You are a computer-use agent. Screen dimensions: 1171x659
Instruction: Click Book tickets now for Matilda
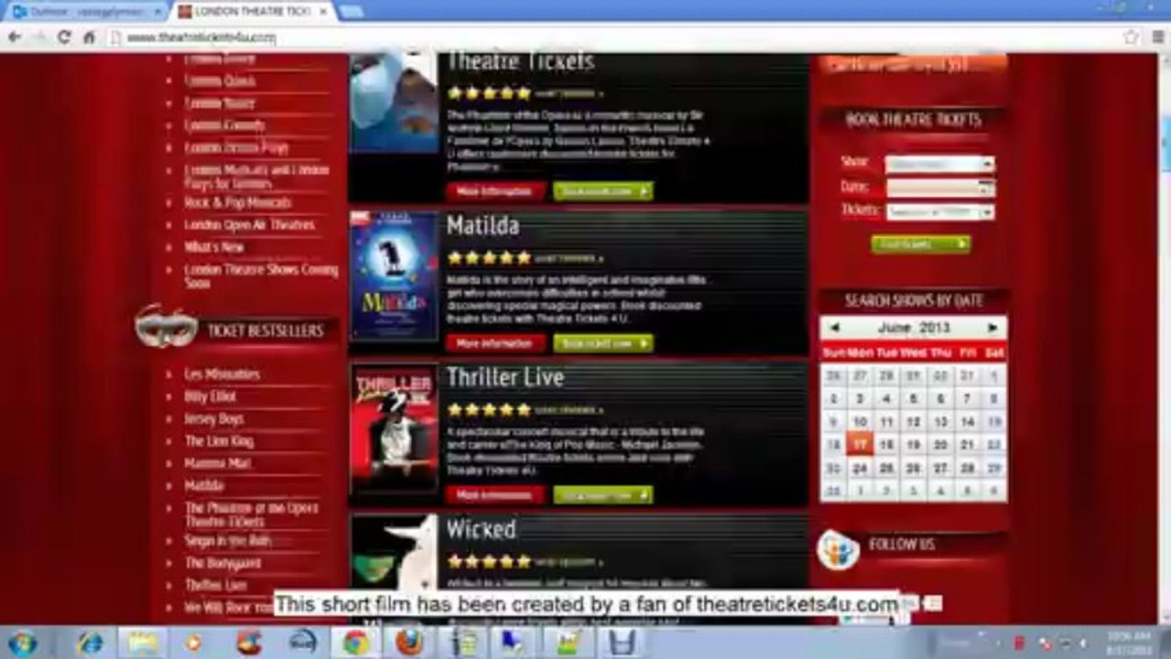(602, 343)
